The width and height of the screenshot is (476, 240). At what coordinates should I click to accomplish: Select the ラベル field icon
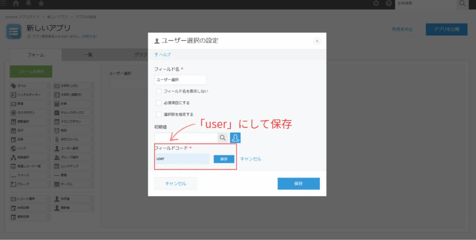(13, 86)
